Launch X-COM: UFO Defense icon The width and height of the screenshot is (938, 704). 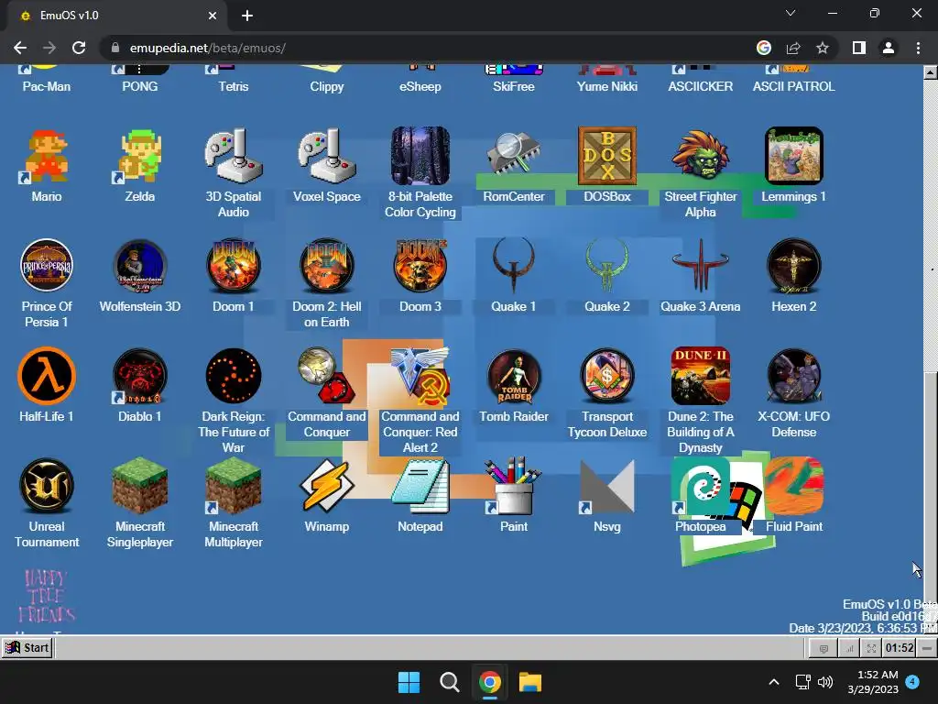coord(794,377)
